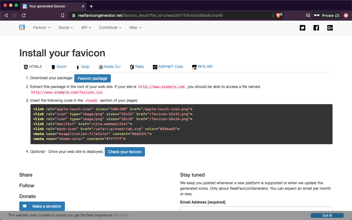352x220 pixels.
Task: Dismiss cookie notice with Got it!
Action: pyautogui.click(x=327, y=215)
